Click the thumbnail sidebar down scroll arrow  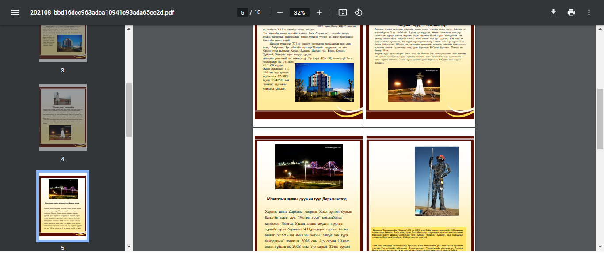coord(129,247)
